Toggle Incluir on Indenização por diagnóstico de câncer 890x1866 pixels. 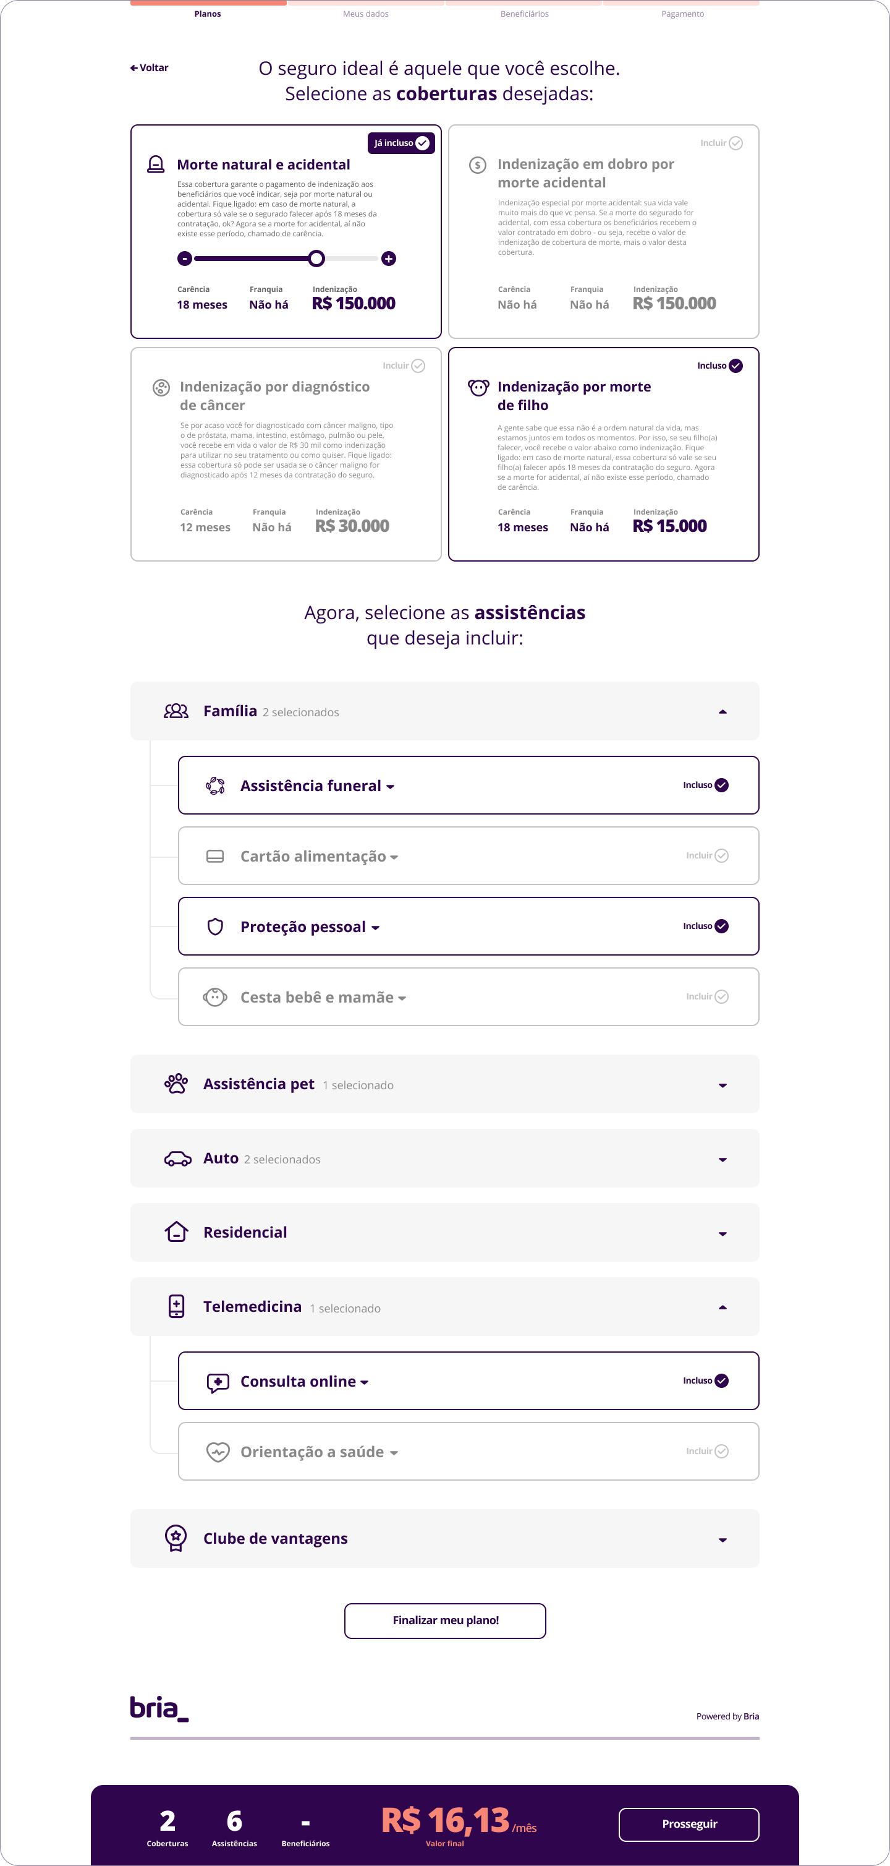coord(404,366)
